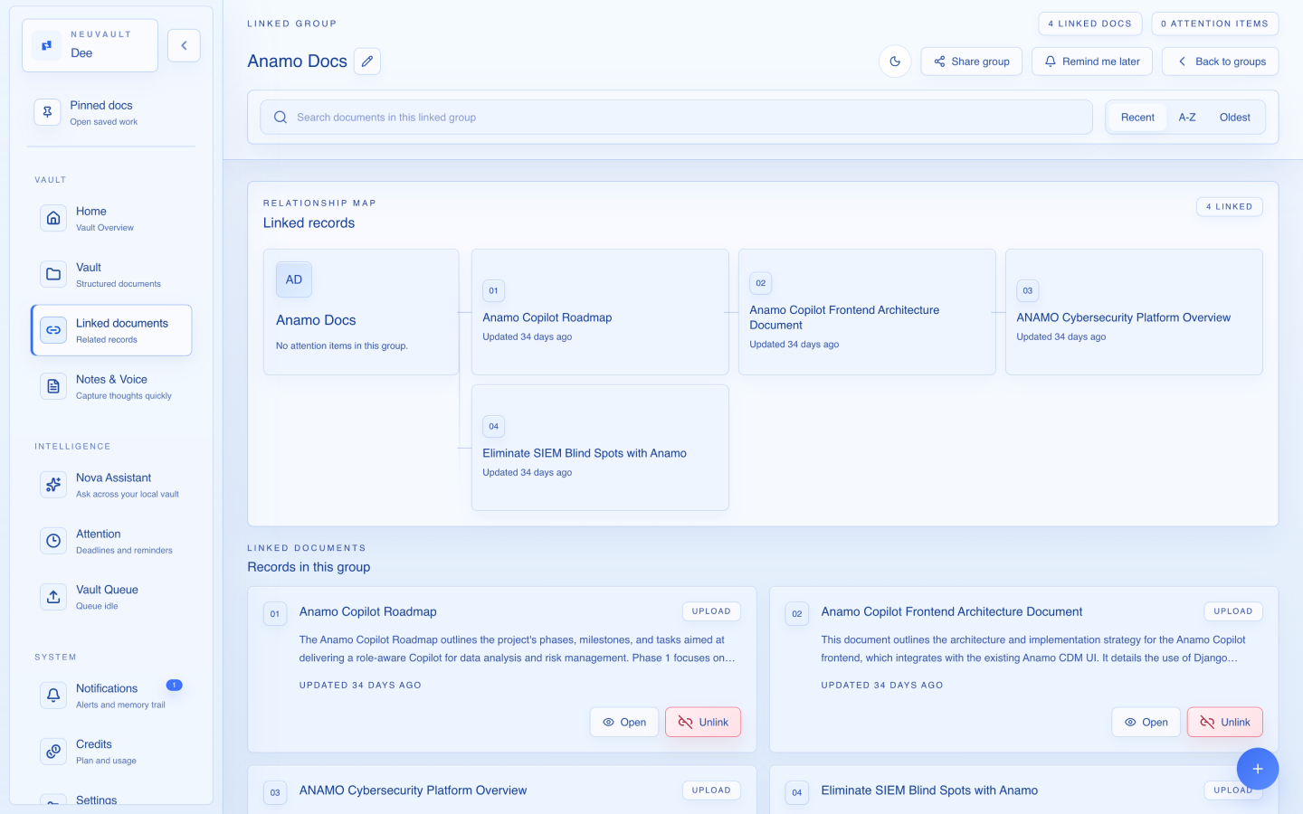Image resolution: width=1303 pixels, height=814 pixels.
Task: Click the Home house icon
Action: [x=53, y=218]
